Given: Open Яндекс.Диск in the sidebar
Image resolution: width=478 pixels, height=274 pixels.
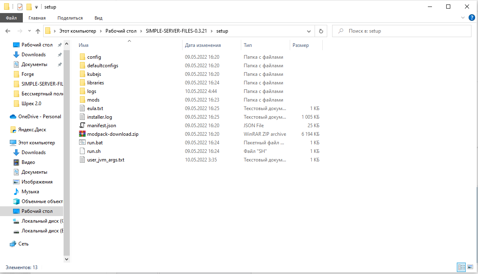Looking at the screenshot, I should point(32,130).
